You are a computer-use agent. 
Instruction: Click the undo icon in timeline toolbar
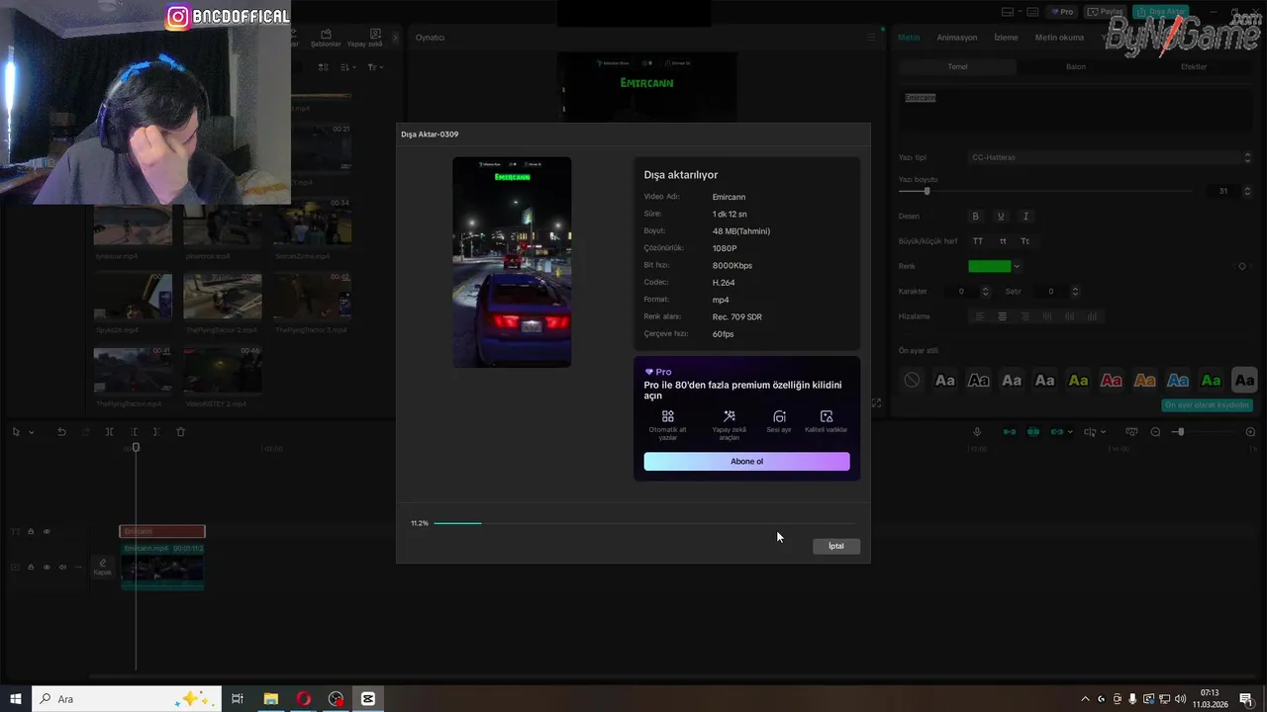[x=61, y=432]
